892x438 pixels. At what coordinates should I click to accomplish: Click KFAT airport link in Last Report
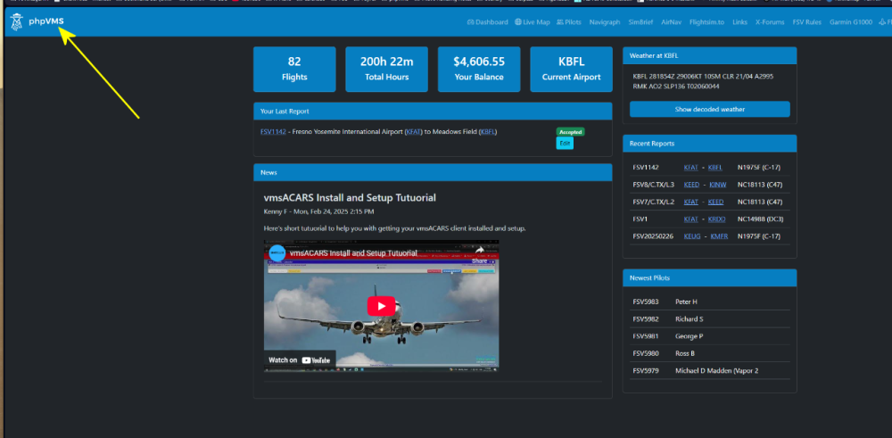(x=414, y=132)
